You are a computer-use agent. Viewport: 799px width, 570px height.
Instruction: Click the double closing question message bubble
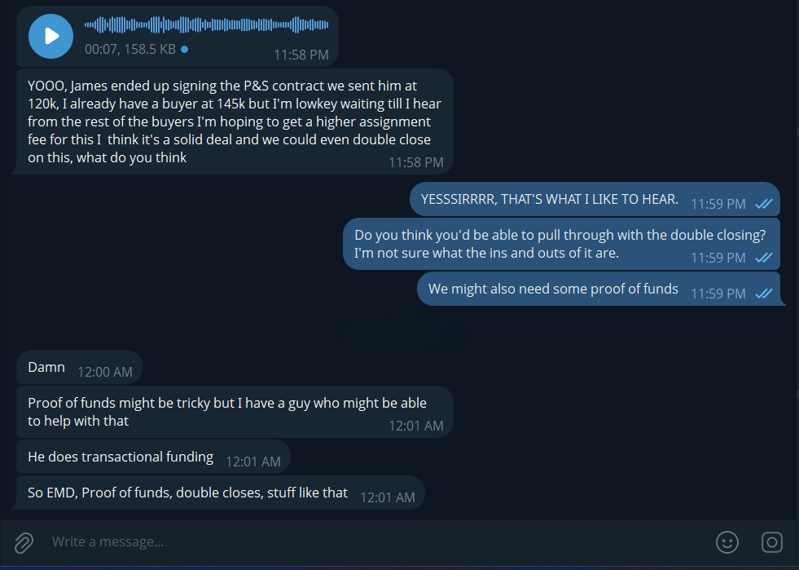point(560,243)
